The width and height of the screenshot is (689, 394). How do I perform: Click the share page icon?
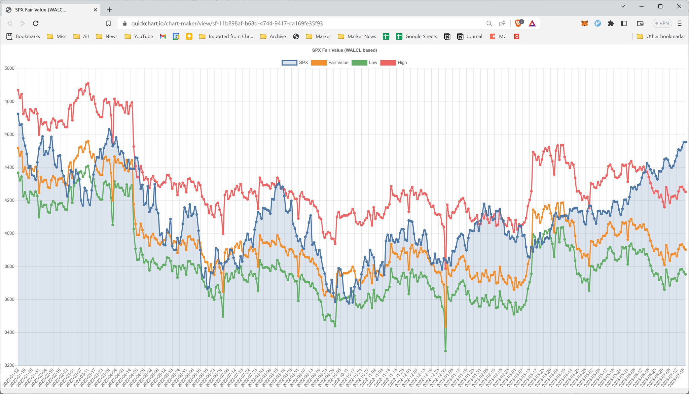[x=502, y=23]
